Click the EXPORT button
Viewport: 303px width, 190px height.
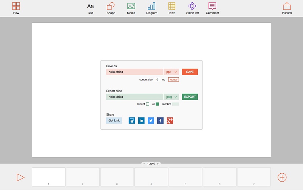[190, 97]
